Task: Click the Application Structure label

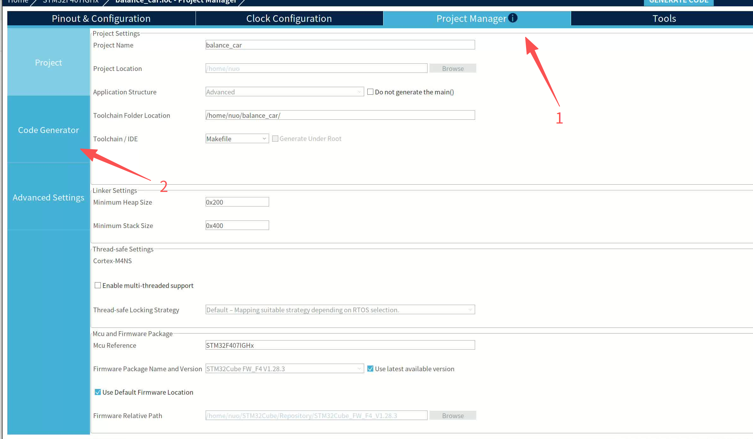Action: (x=125, y=92)
